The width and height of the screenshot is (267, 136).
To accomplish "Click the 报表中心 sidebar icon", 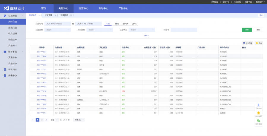I will [5, 76].
